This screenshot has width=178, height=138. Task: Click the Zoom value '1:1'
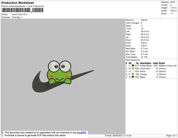172,14
